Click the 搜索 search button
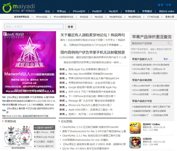The height and width of the screenshot is (151, 177). [70, 27]
